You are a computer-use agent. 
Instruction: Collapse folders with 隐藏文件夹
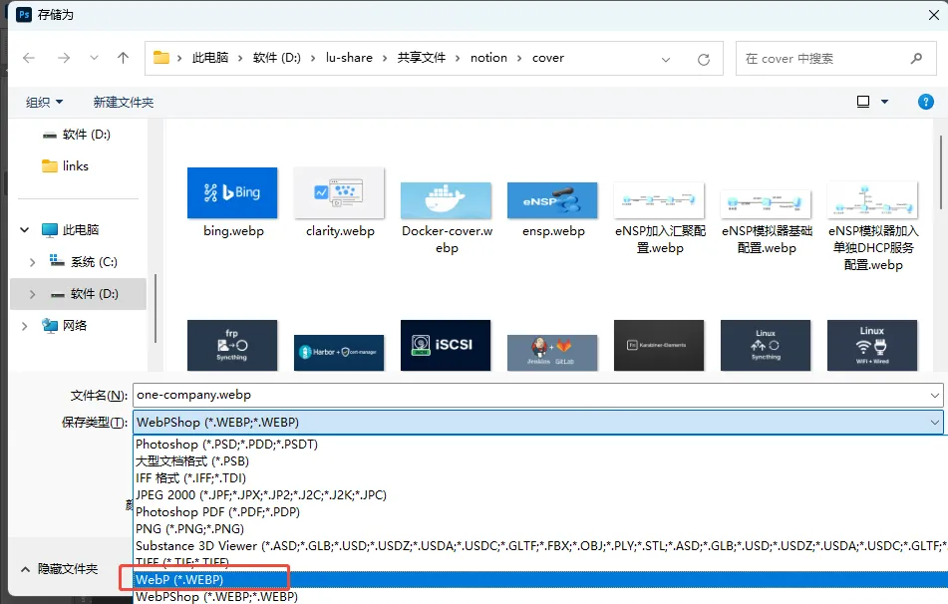[59, 569]
